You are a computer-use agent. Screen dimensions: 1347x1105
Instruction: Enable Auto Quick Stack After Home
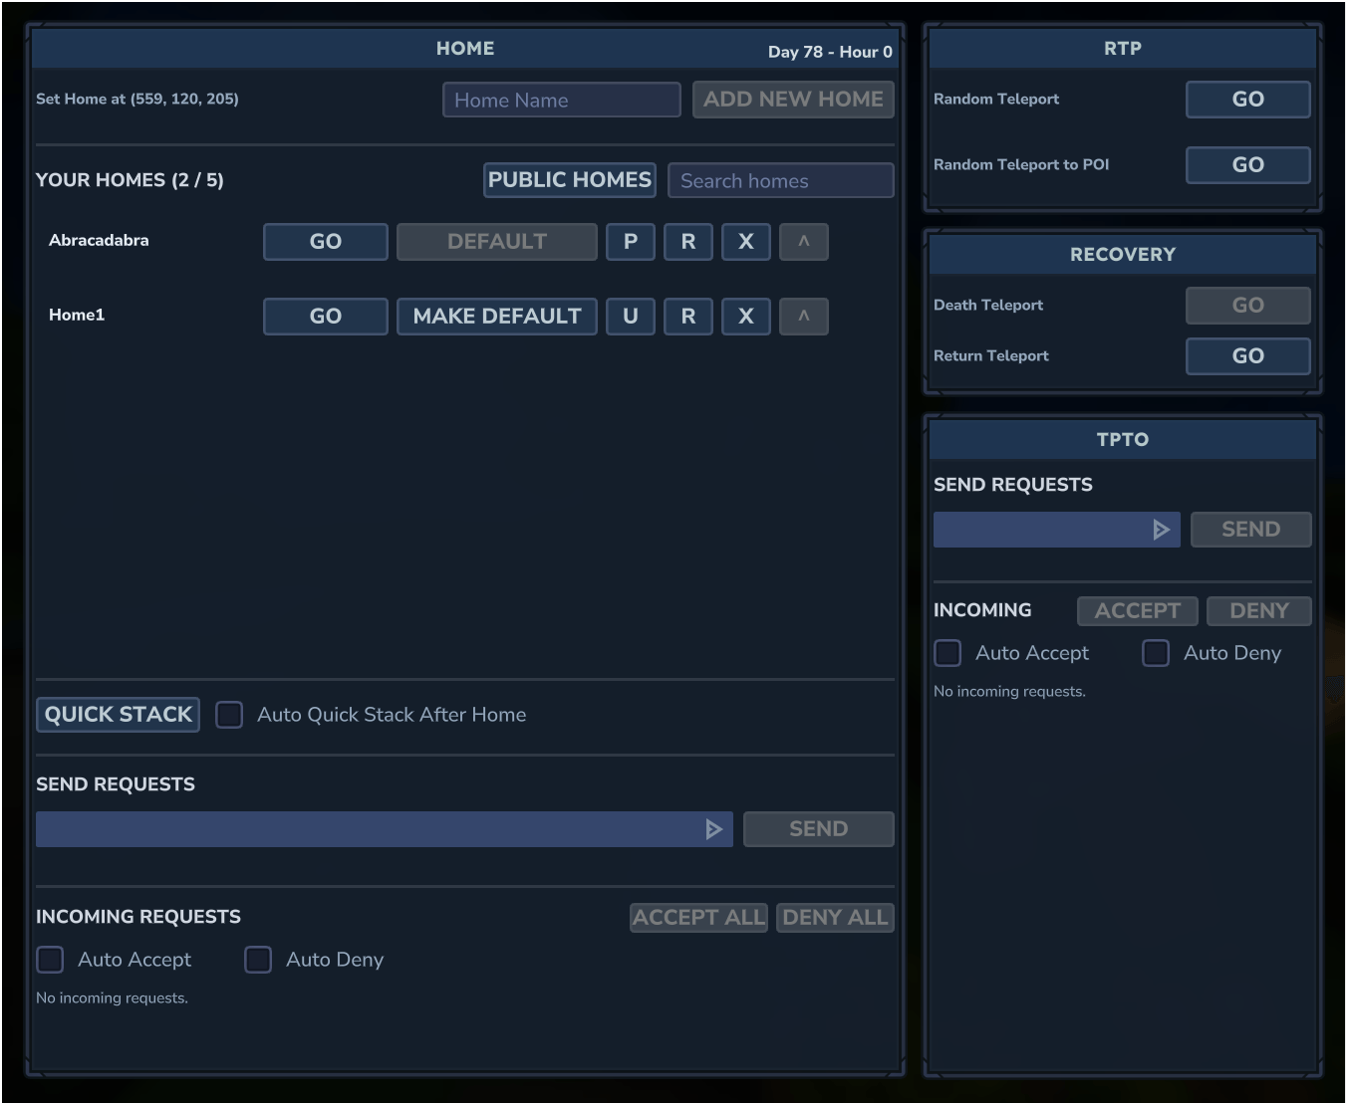click(x=229, y=715)
